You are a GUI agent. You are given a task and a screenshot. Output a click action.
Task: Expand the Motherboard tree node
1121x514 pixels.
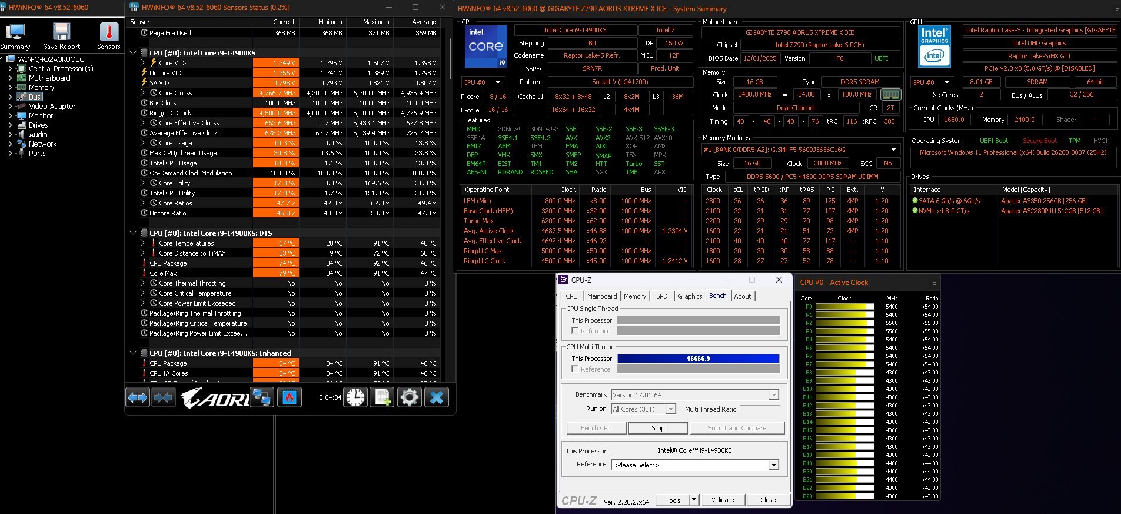click(10, 78)
